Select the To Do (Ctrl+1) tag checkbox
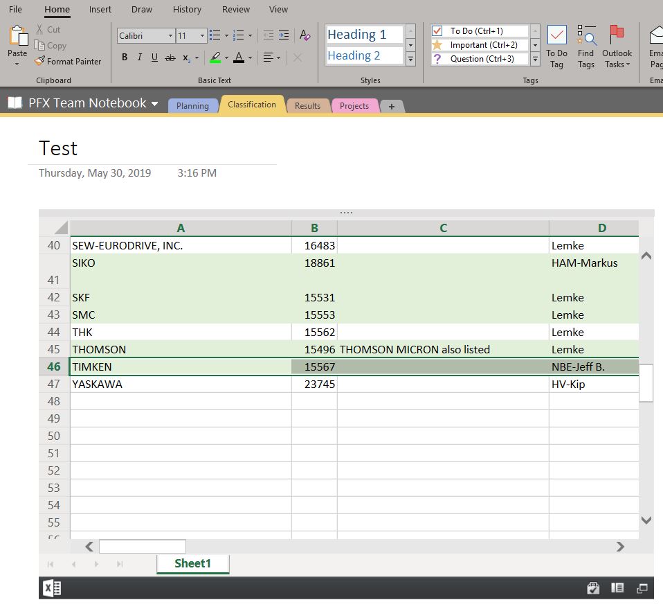This screenshot has width=663, height=609. 437,31
